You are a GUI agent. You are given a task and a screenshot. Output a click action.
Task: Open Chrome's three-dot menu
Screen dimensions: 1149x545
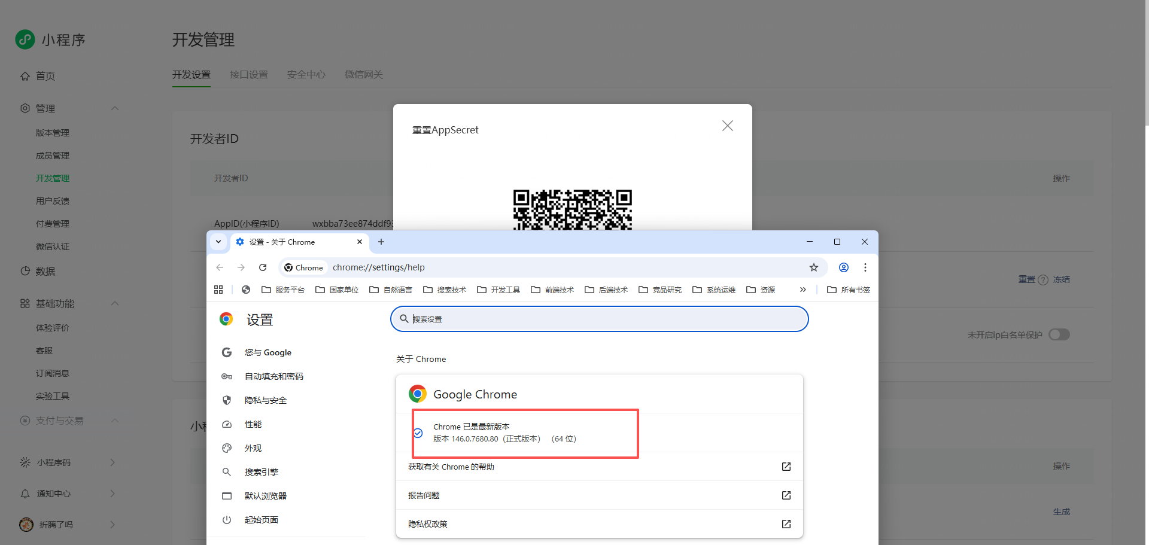point(865,267)
